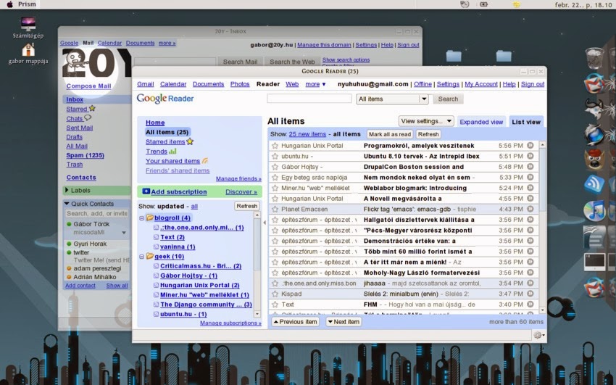Click the Refresh button above item list

pyautogui.click(x=428, y=134)
